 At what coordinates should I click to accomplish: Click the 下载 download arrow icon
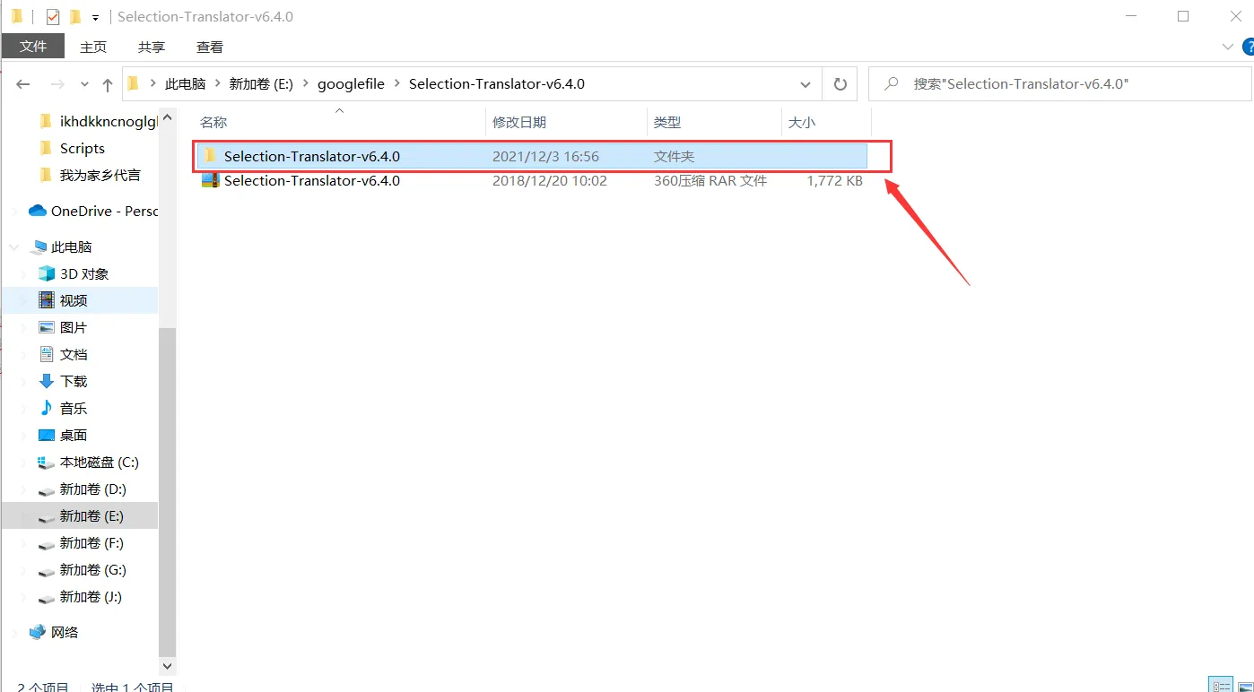47,381
